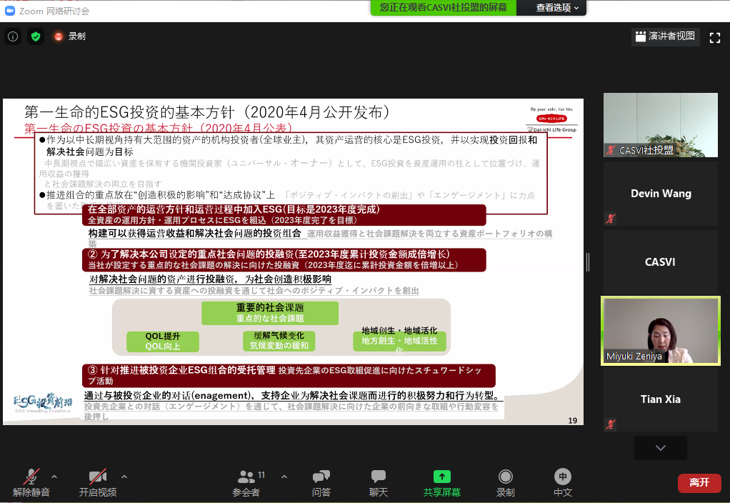Screen dimensions: 730x503
Task: Expand video options arrow beside 开启视频
Action: point(124,476)
